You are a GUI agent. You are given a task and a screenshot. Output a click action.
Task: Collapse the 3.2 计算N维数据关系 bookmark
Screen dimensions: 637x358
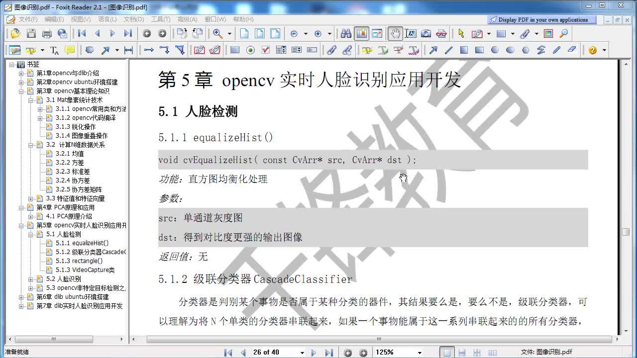(31, 145)
